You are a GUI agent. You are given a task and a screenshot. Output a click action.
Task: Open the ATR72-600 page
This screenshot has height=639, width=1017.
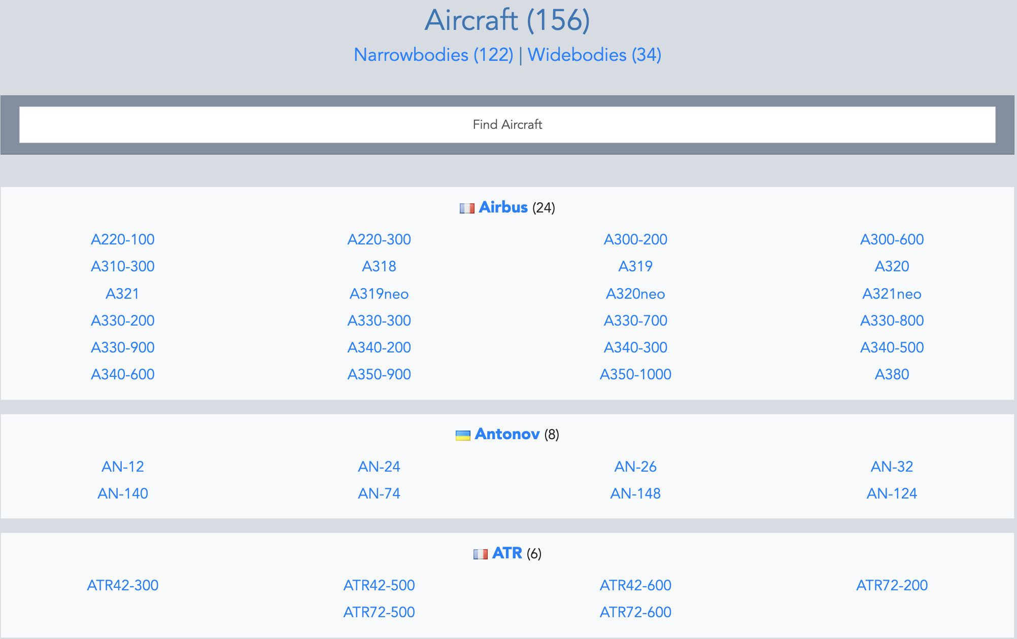635,612
